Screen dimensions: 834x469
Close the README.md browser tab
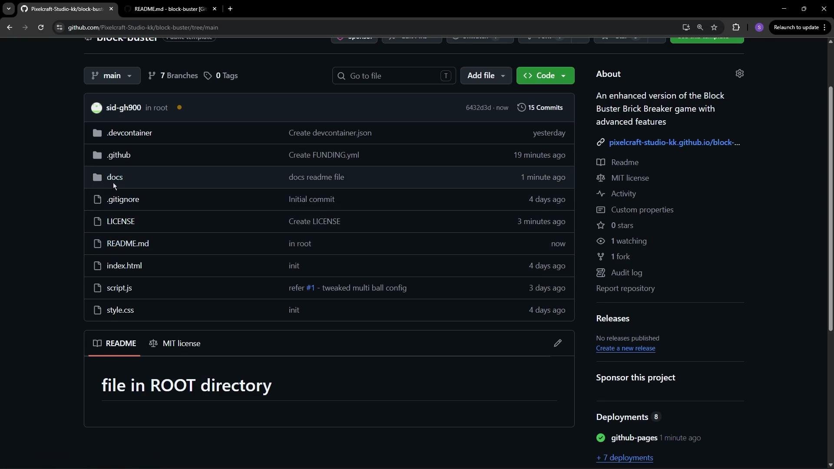tap(215, 9)
